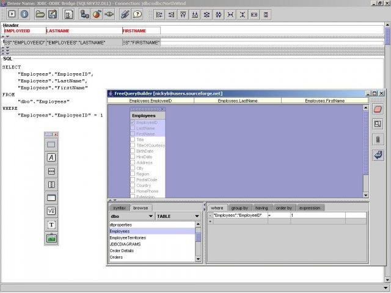The width and height of the screenshot is (391, 293).
Task: Save using the floppy disk toolbar icon
Action: (x=53, y=14)
